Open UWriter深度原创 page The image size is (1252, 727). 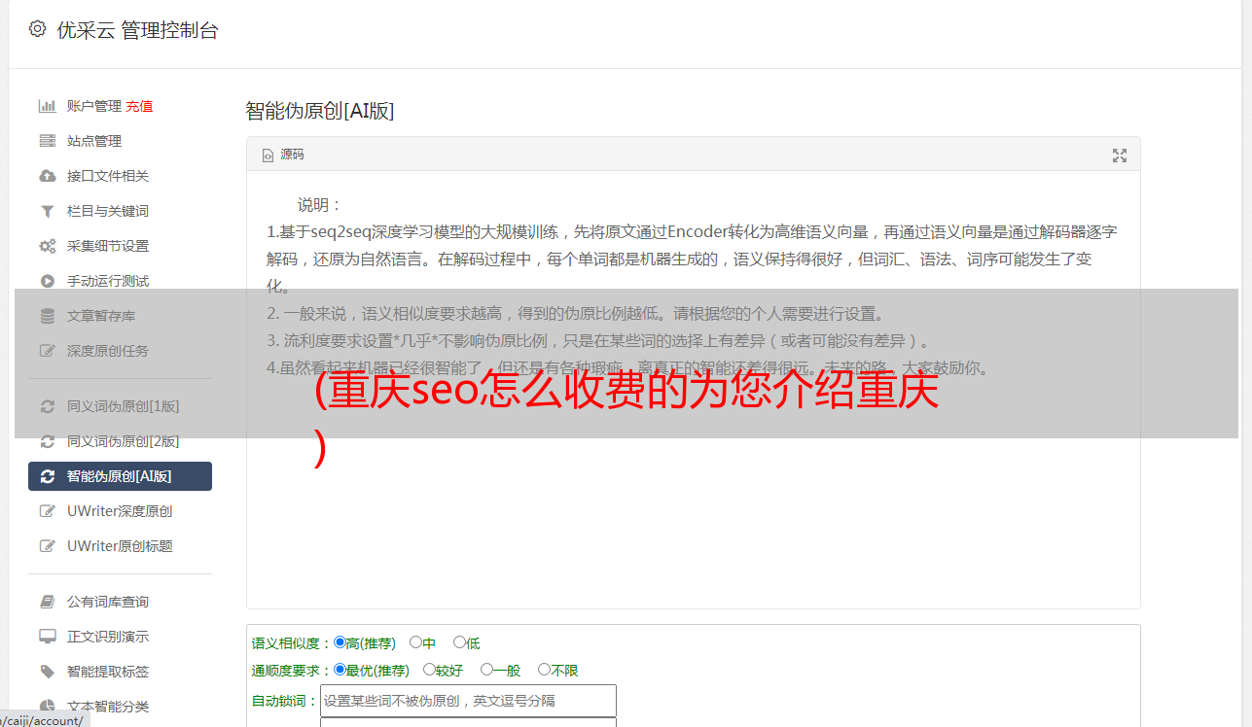click(x=120, y=511)
